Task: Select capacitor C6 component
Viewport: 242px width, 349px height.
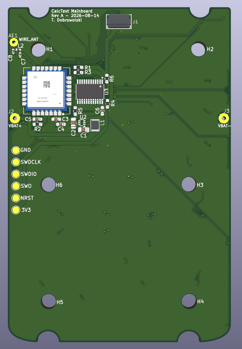Action: [x=102, y=111]
